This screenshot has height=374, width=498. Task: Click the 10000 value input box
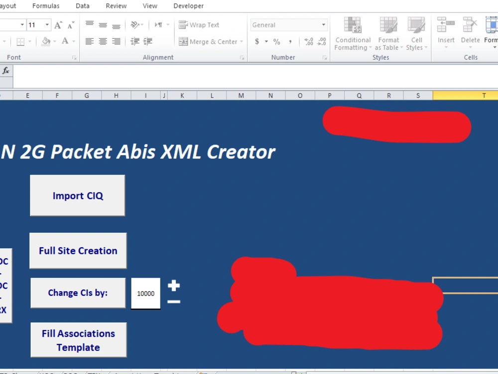point(146,293)
